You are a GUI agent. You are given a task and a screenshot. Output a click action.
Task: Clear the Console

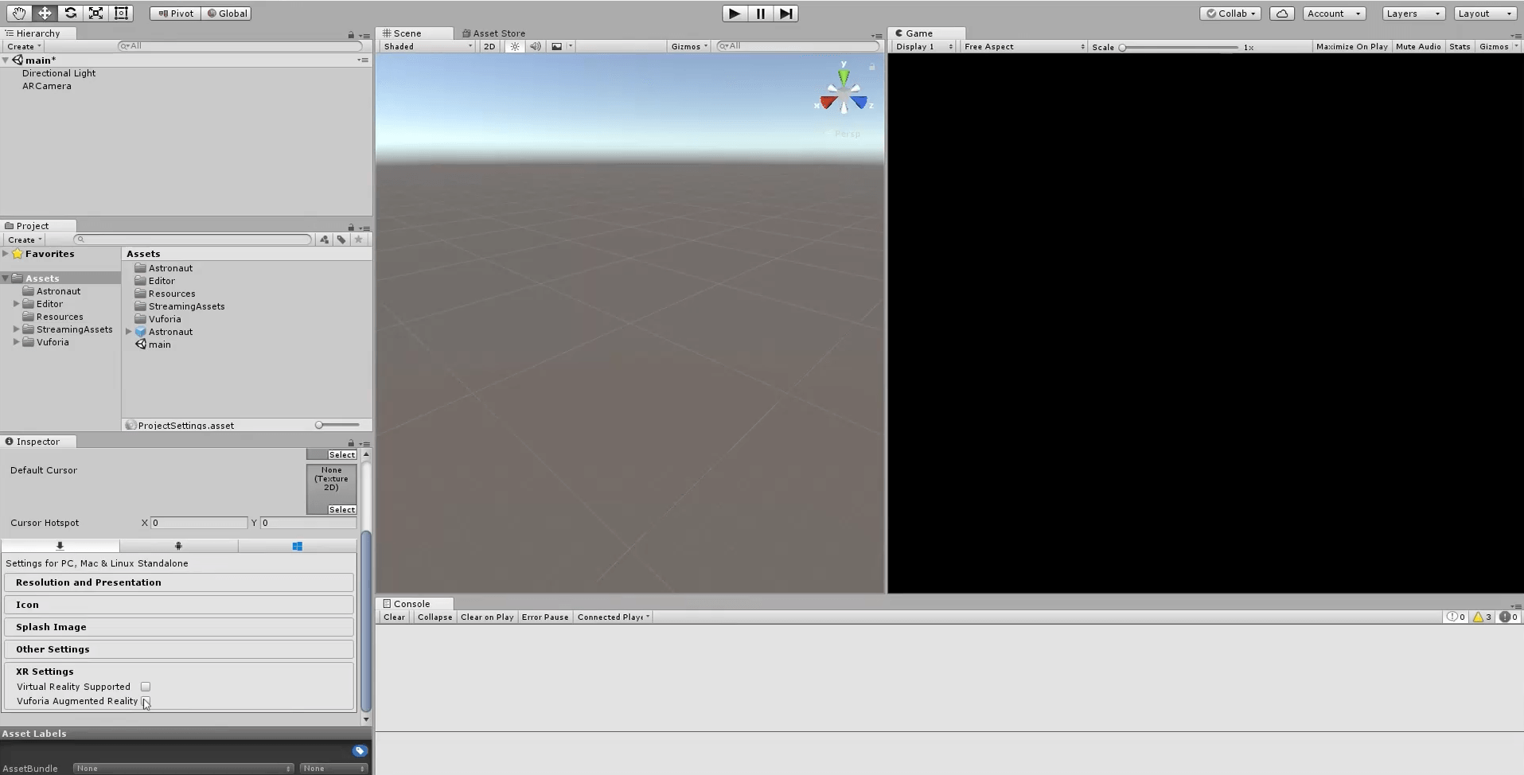coord(393,617)
